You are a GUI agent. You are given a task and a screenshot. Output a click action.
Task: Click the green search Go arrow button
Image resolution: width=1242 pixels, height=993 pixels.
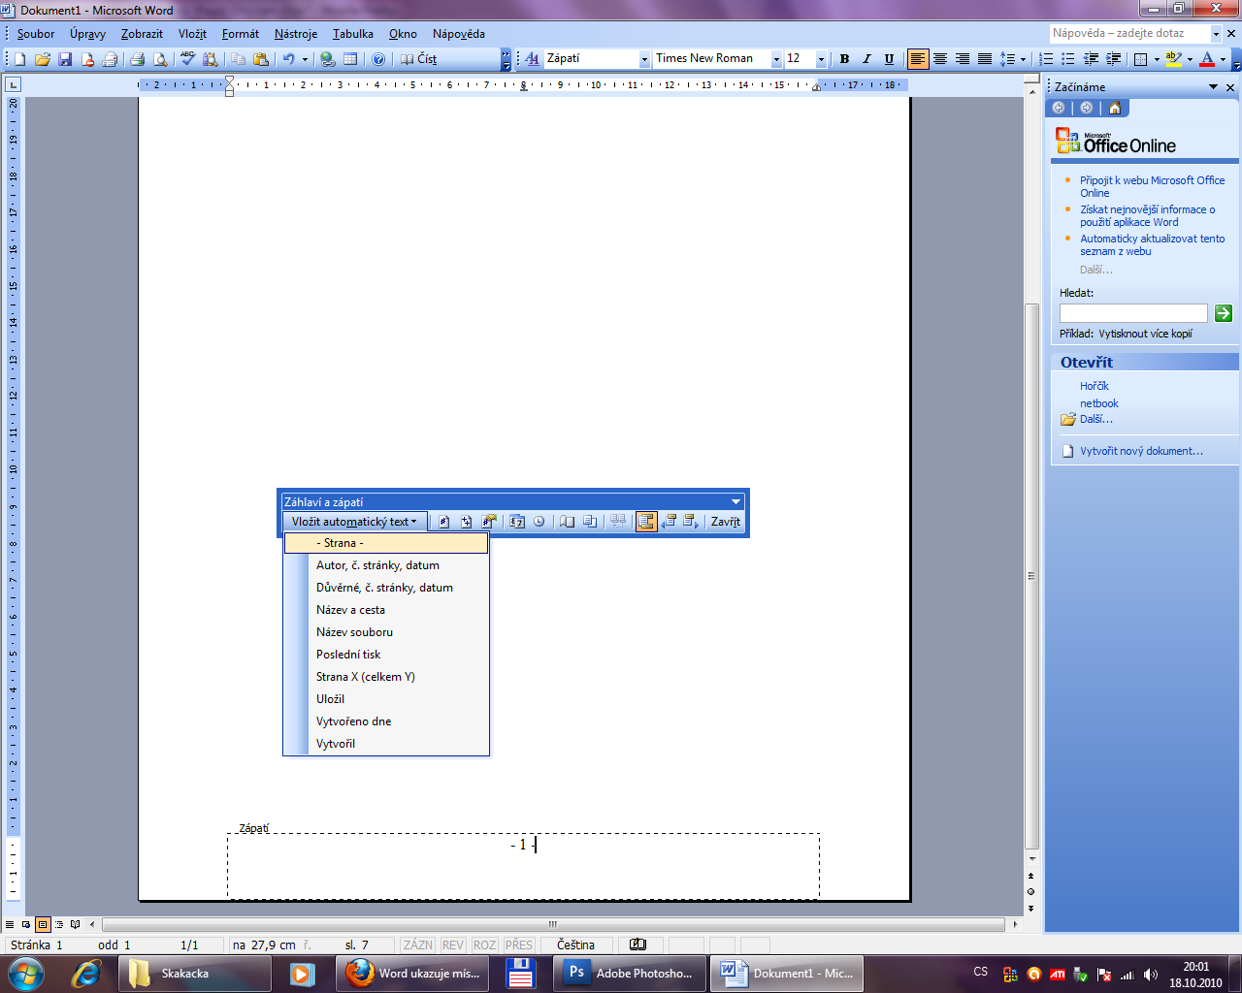[x=1224, y=313]
